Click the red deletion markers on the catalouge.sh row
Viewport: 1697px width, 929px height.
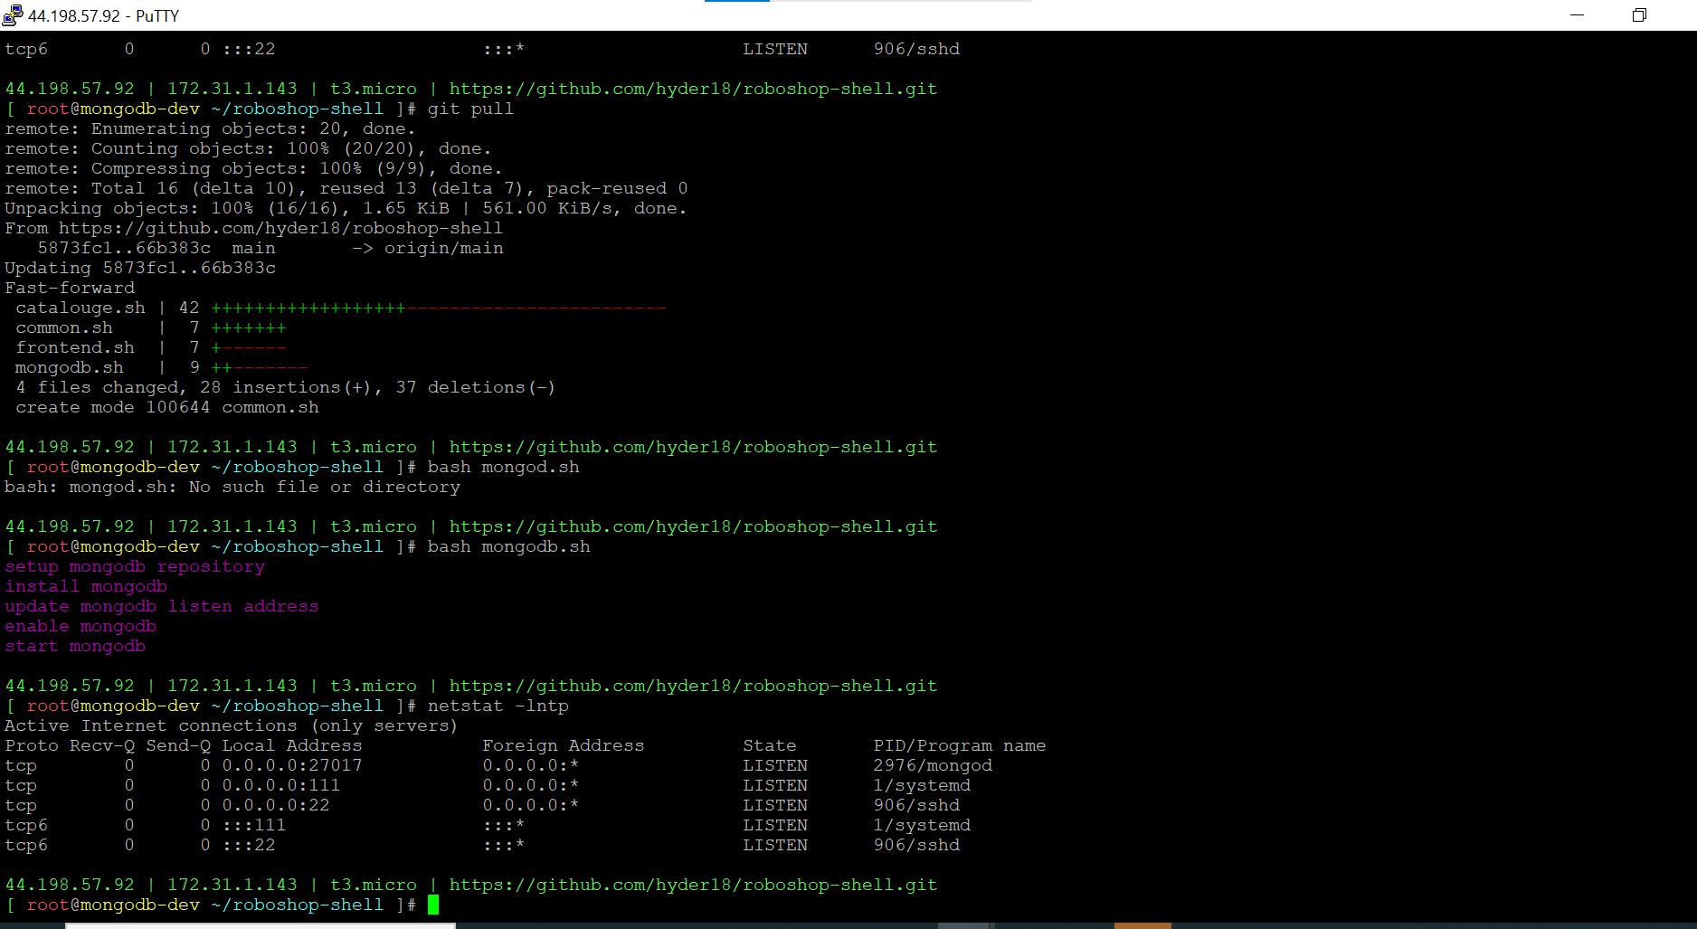pyautogui.click(x=534, y=308)
